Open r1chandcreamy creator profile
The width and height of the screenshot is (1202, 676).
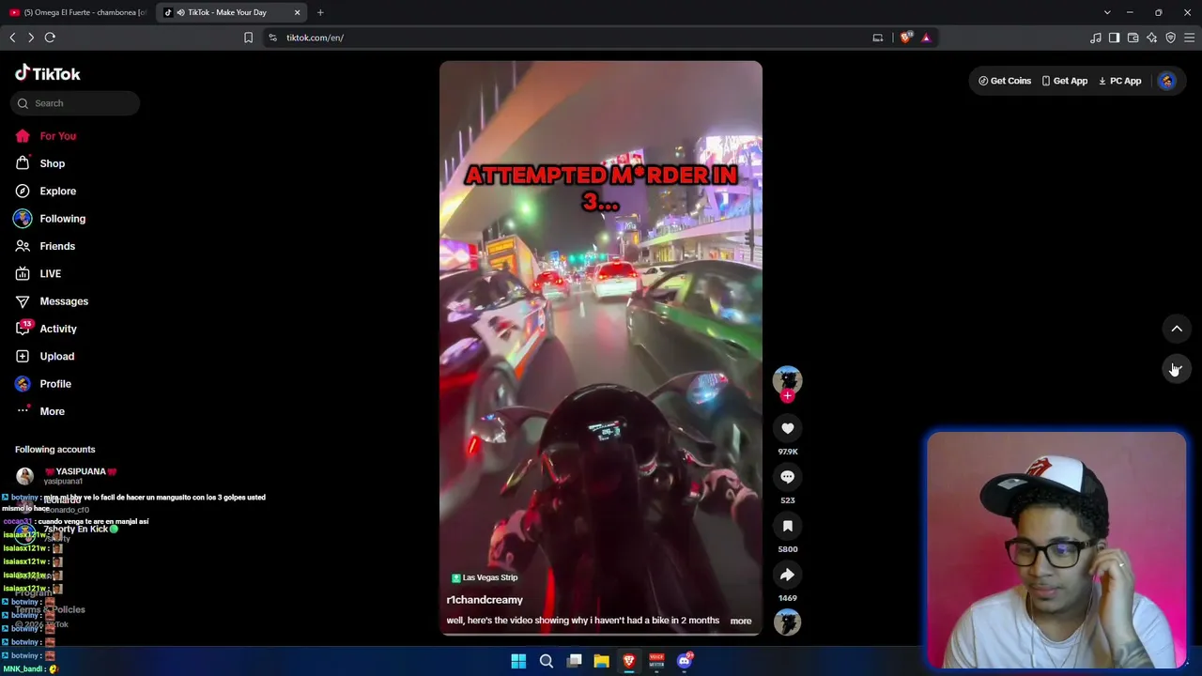485,600
